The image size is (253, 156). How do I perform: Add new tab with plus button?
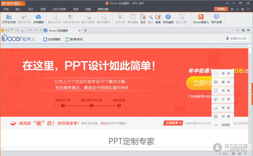coord(85,30)
